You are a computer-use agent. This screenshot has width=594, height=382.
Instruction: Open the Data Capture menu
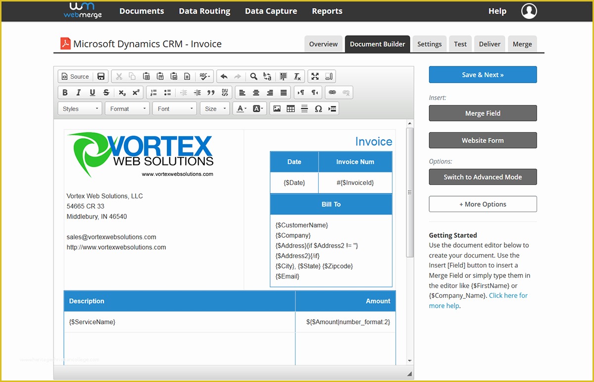[x=271, y=11]
